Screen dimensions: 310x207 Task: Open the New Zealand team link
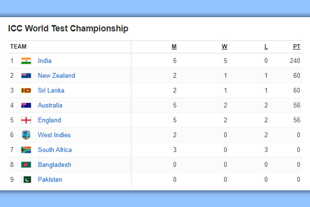[x=56, y=75]
